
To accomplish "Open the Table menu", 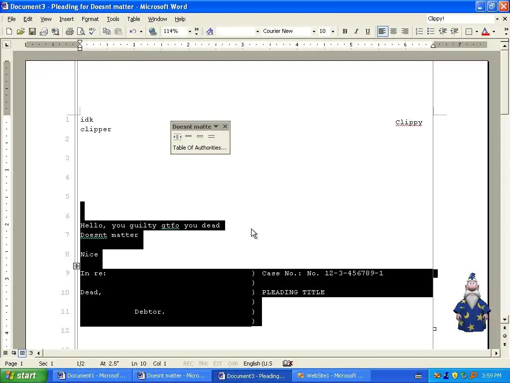I will 133,19.
